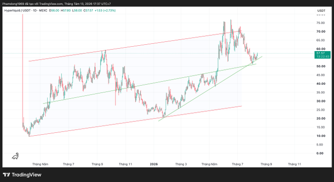Click the change value +1.53 (+2.73%)
This screenshot has height=182, width=334.
pyautogui.click(x=105, y=10)
